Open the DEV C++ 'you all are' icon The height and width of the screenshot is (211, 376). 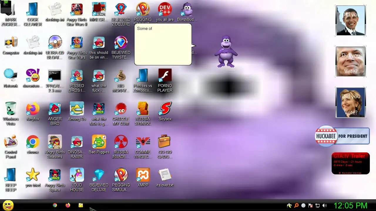(165, 12)
